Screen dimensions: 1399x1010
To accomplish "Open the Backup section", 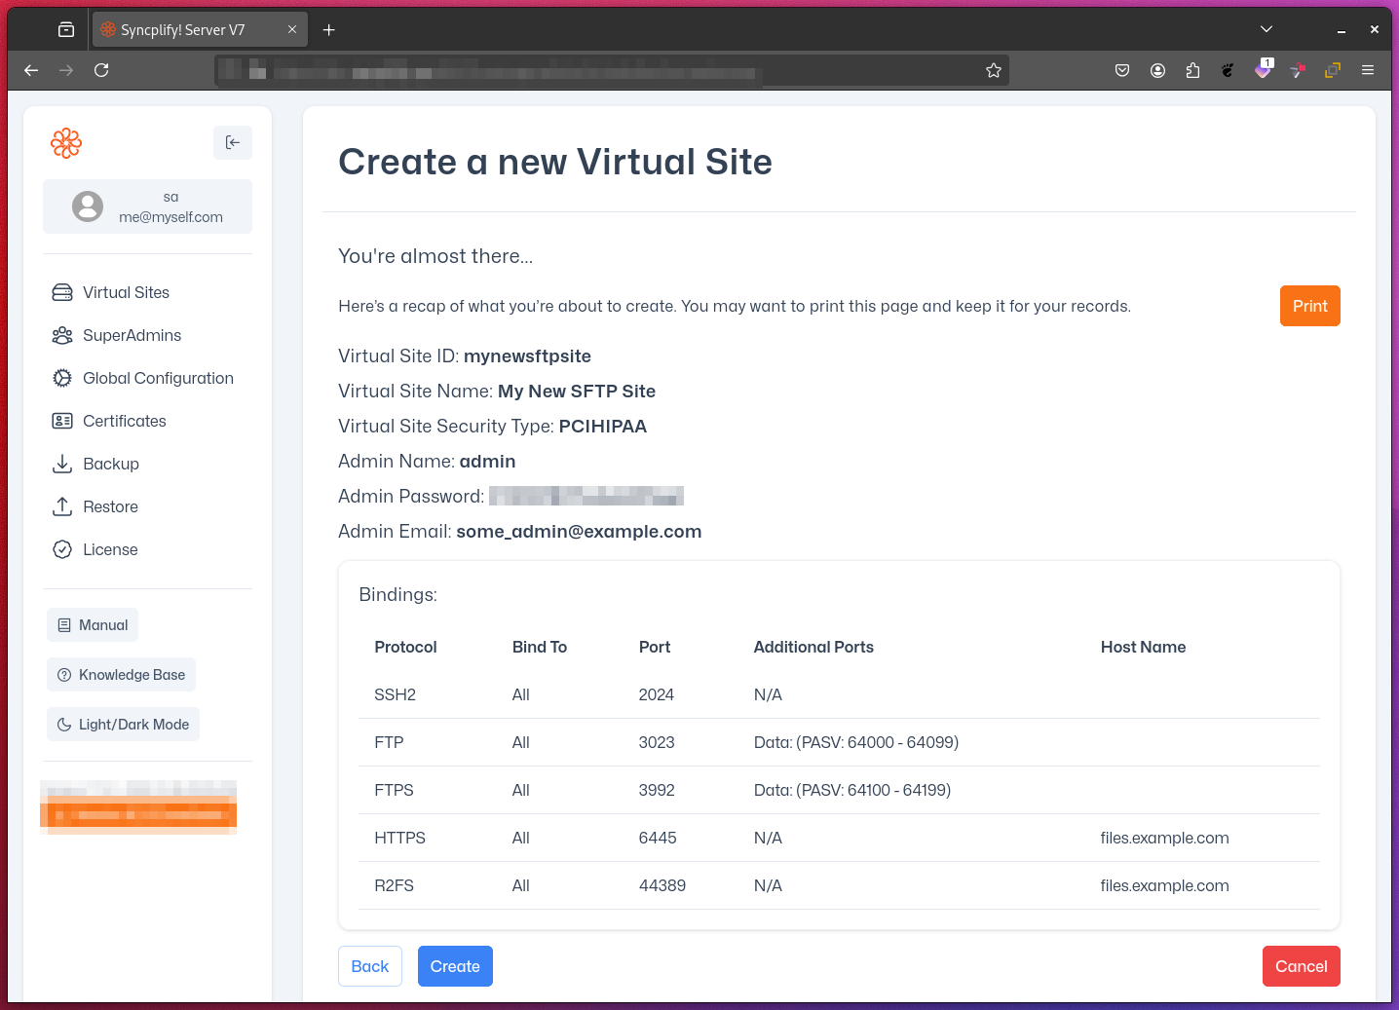I will pyautogui.click(x=110, y=464).
